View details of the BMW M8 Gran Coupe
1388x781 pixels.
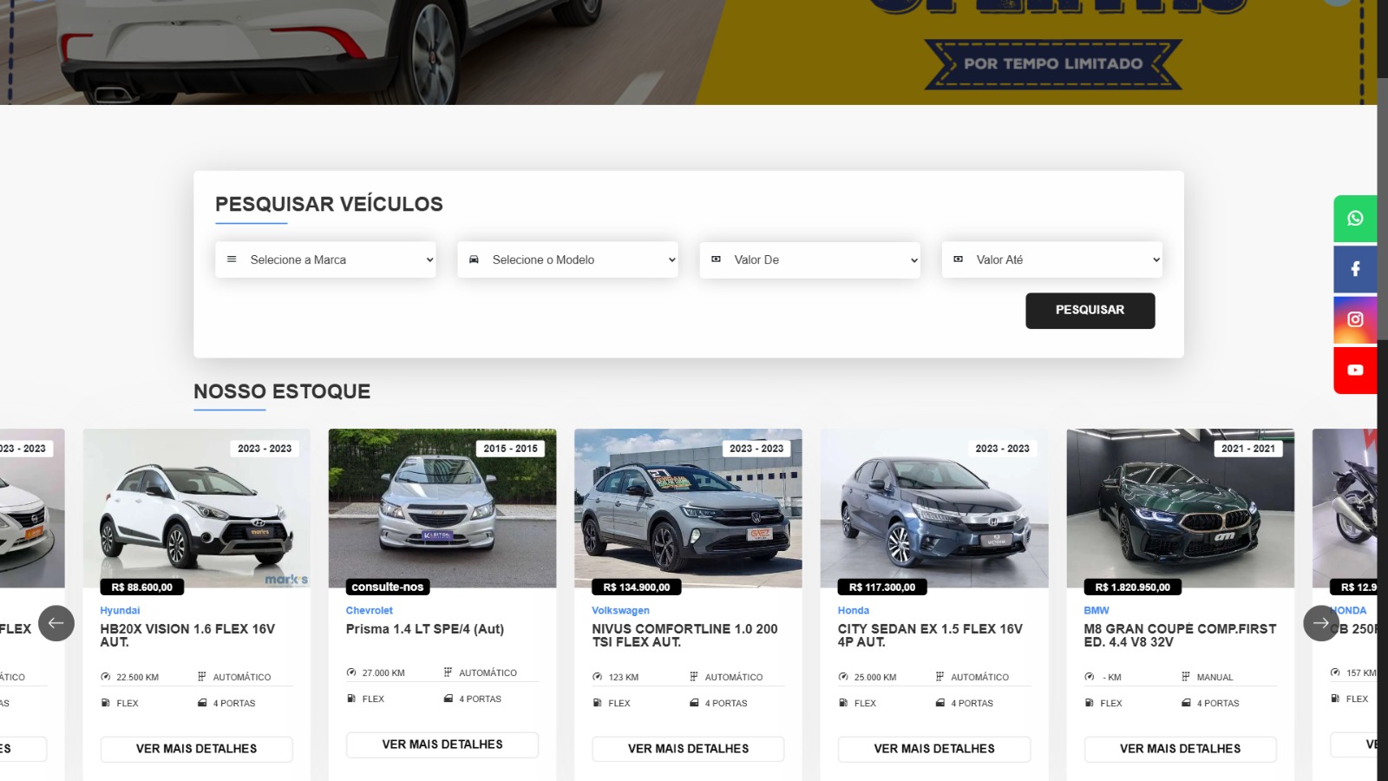tap(1180, 749)
